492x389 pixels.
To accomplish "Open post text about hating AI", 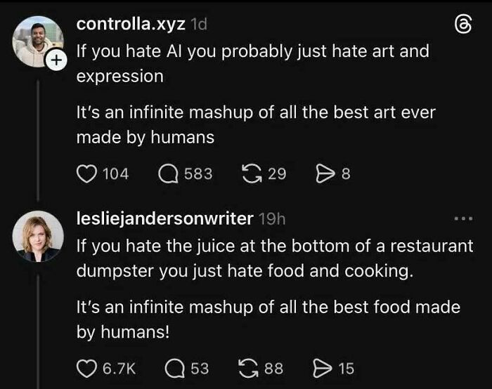I will coord(252,64).
